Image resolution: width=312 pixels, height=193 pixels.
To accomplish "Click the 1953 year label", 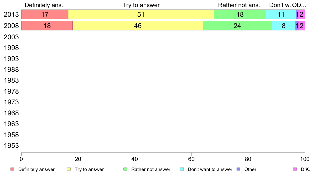I will coord(11,146).
